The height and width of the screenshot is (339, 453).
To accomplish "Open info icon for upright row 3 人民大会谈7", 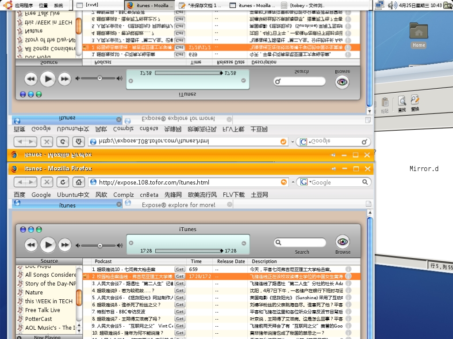I will (349, 283).
